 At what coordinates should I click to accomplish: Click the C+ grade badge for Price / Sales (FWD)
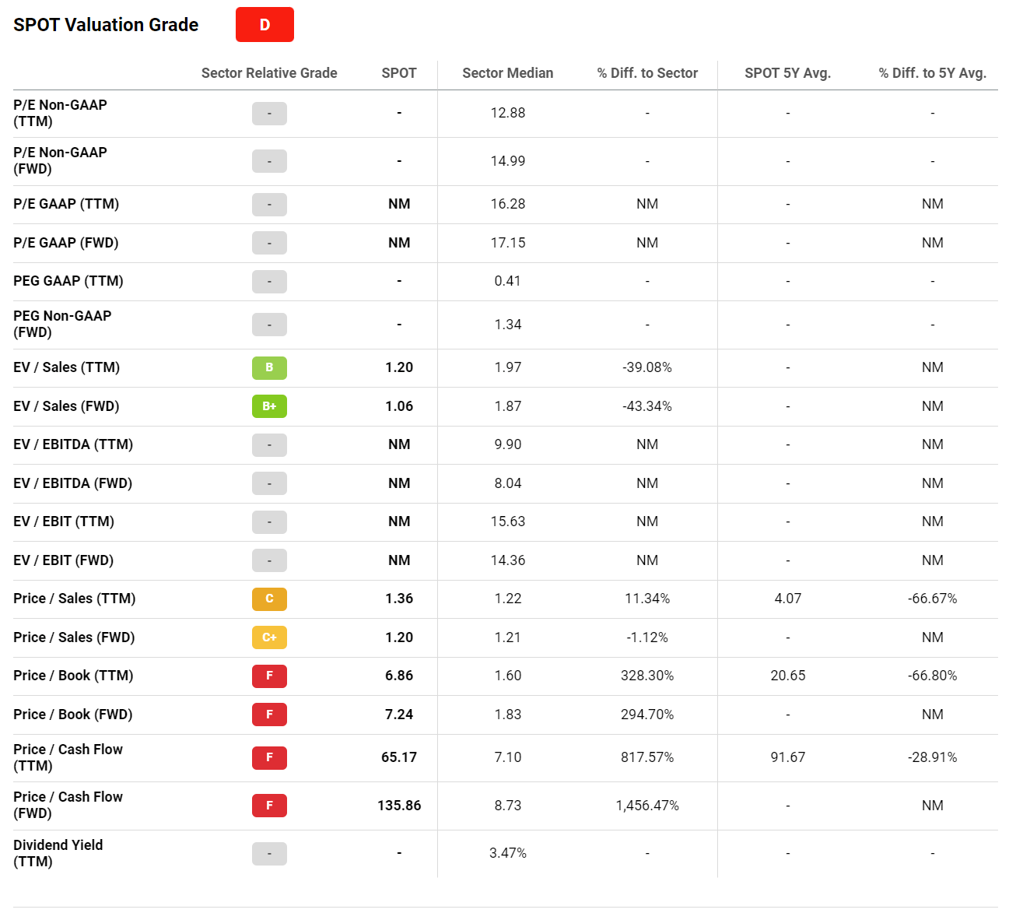click(269, 637)
